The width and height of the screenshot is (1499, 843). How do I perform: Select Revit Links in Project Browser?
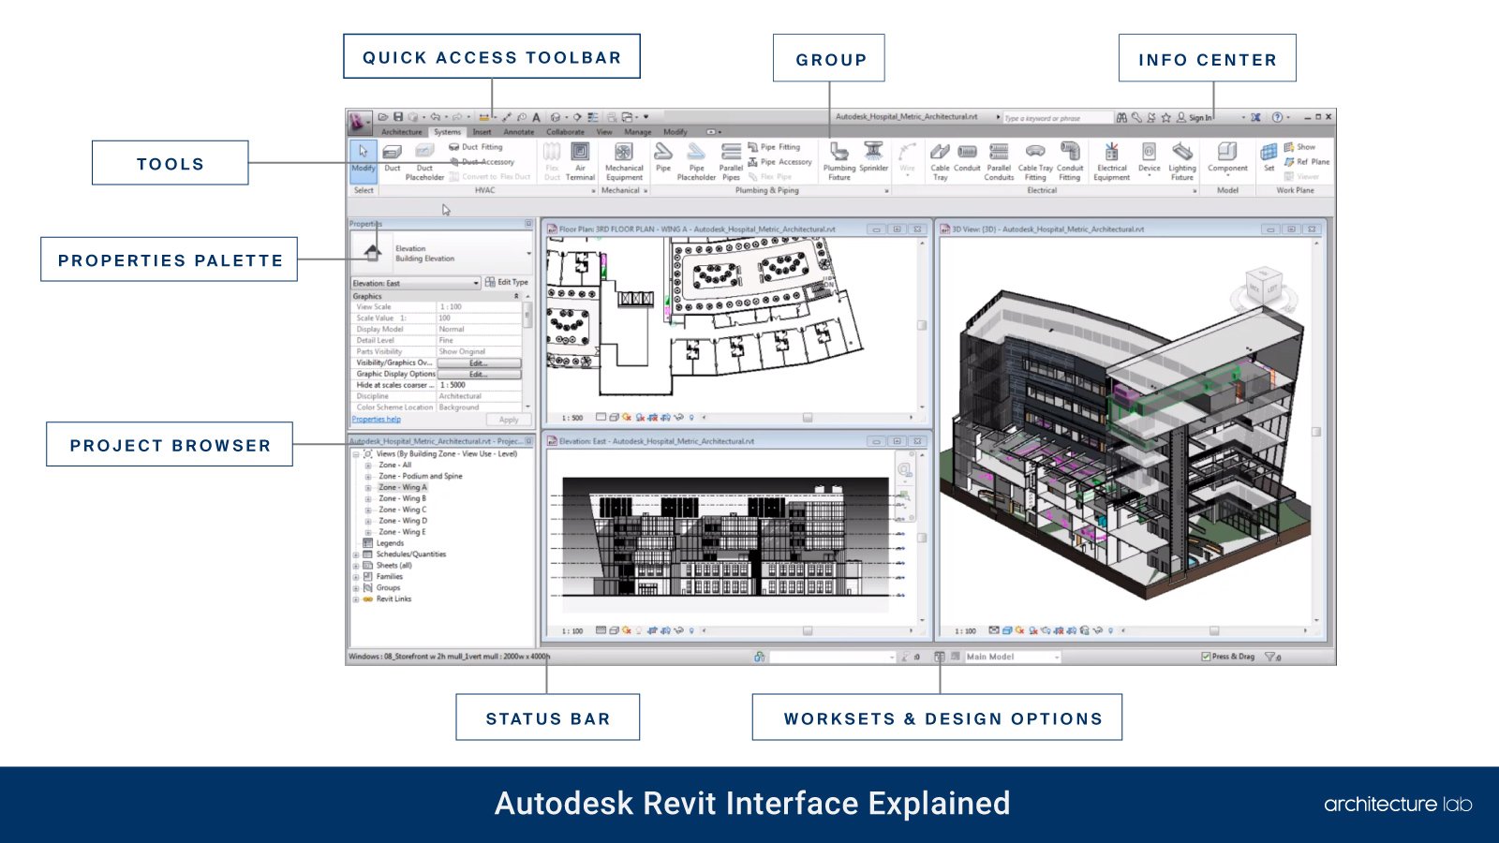click(393, 599)
